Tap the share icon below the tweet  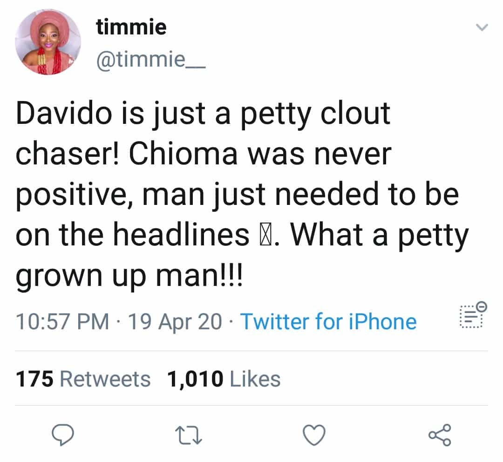(x=439, y=435)
